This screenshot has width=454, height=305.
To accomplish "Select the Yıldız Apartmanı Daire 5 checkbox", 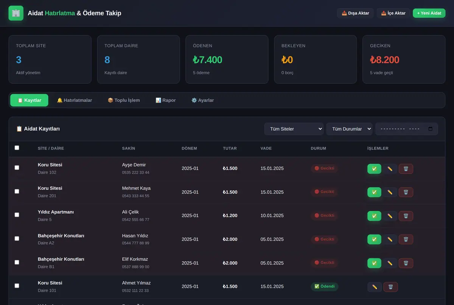I will (17, 215).
